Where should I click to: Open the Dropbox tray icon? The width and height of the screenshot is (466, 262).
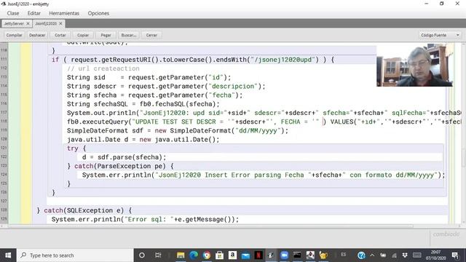[405, 255]
